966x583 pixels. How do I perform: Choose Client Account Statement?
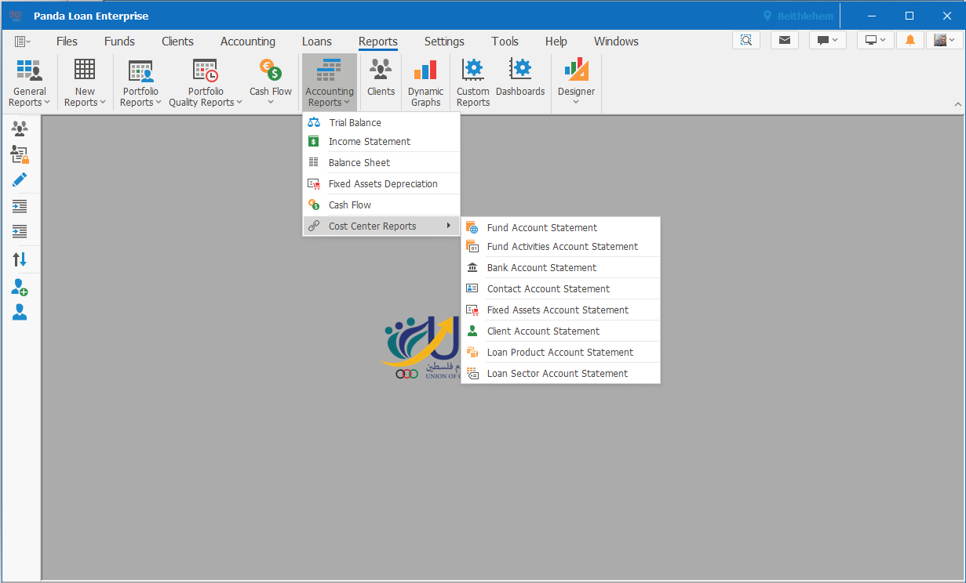click(560, 331)
